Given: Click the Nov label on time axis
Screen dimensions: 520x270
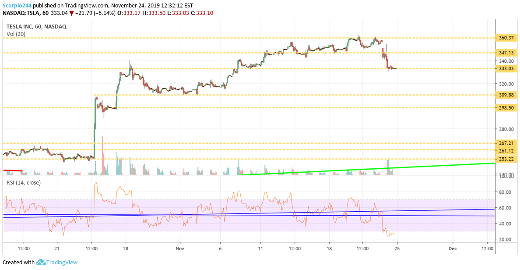Looking at the screenshot, I should 180,249.
